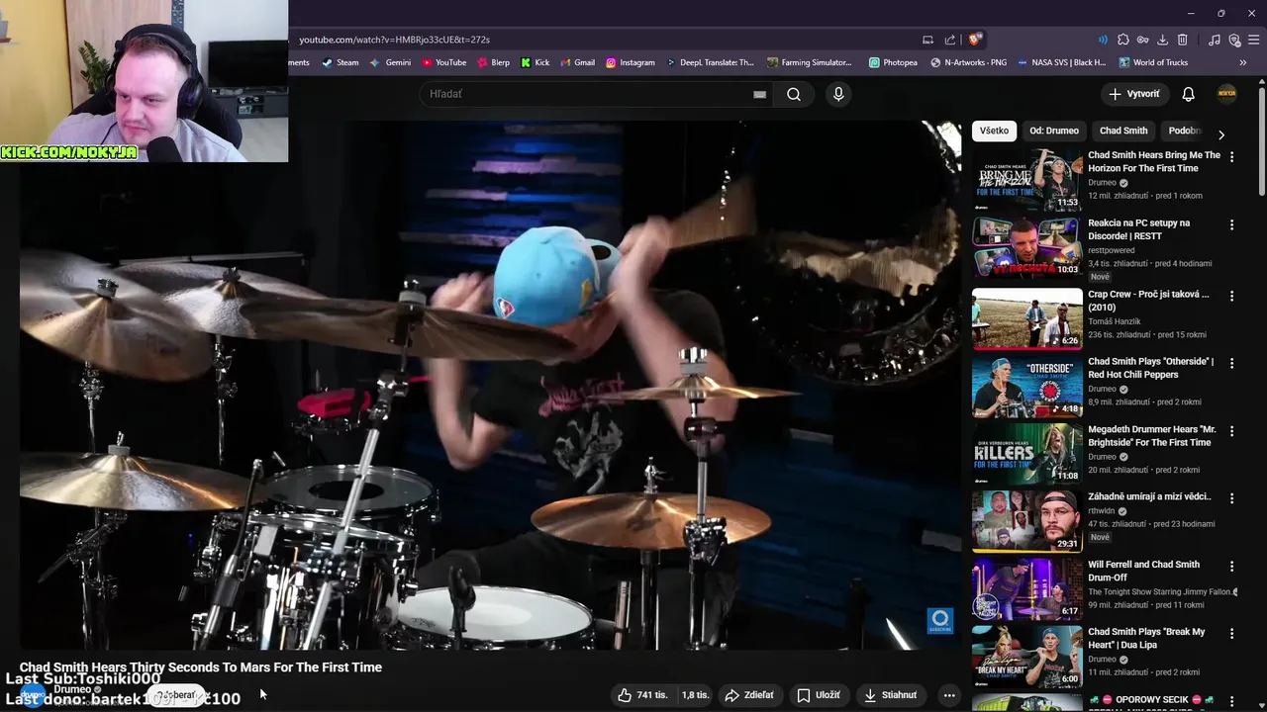The image size is (1267, 712).
Task: Open options for Záhadné umírají video
Action: 1231,498
